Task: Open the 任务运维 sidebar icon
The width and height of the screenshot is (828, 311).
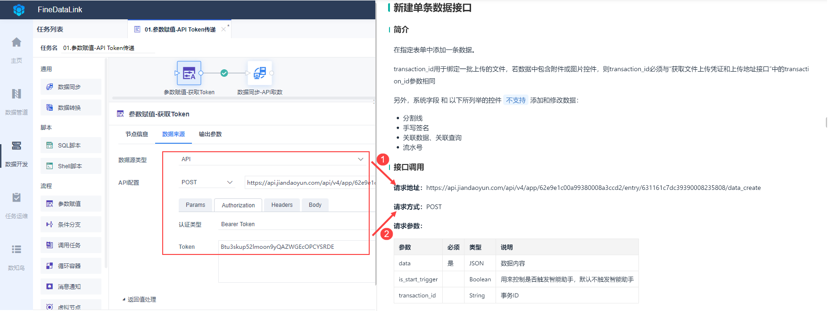Action: click(17, 197)
